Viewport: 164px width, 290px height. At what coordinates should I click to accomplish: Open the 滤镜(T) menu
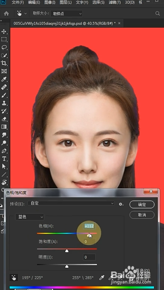[114, 3]
